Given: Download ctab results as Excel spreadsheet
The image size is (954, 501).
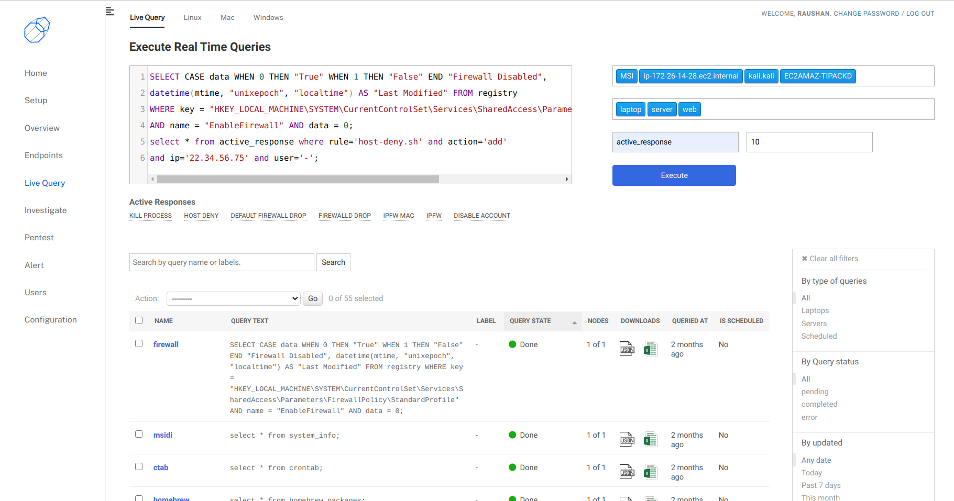Looking at the screenshot, I should (650, 472).
